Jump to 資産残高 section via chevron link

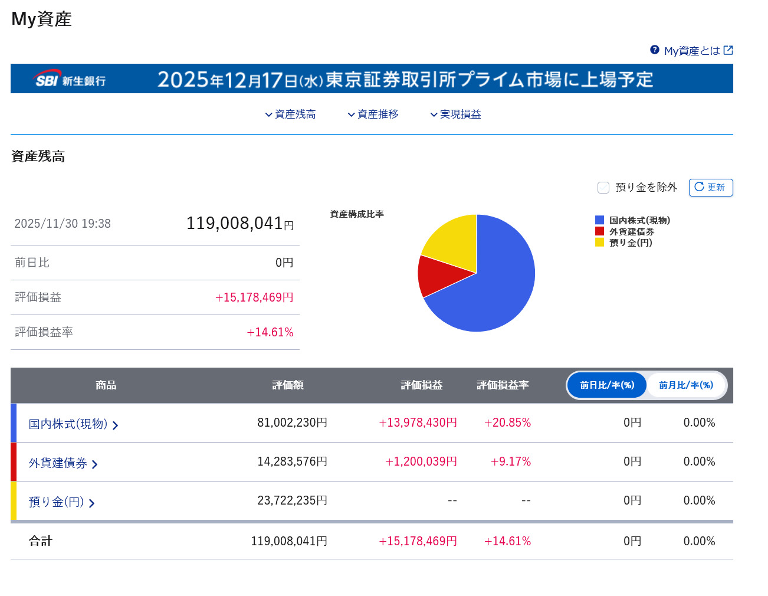point(290,114)
